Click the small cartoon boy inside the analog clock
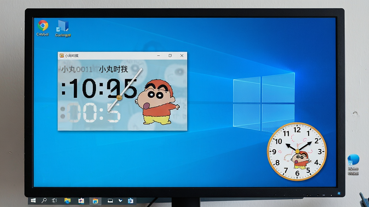This screenshot has width=369, height=207. click(301, 160)
